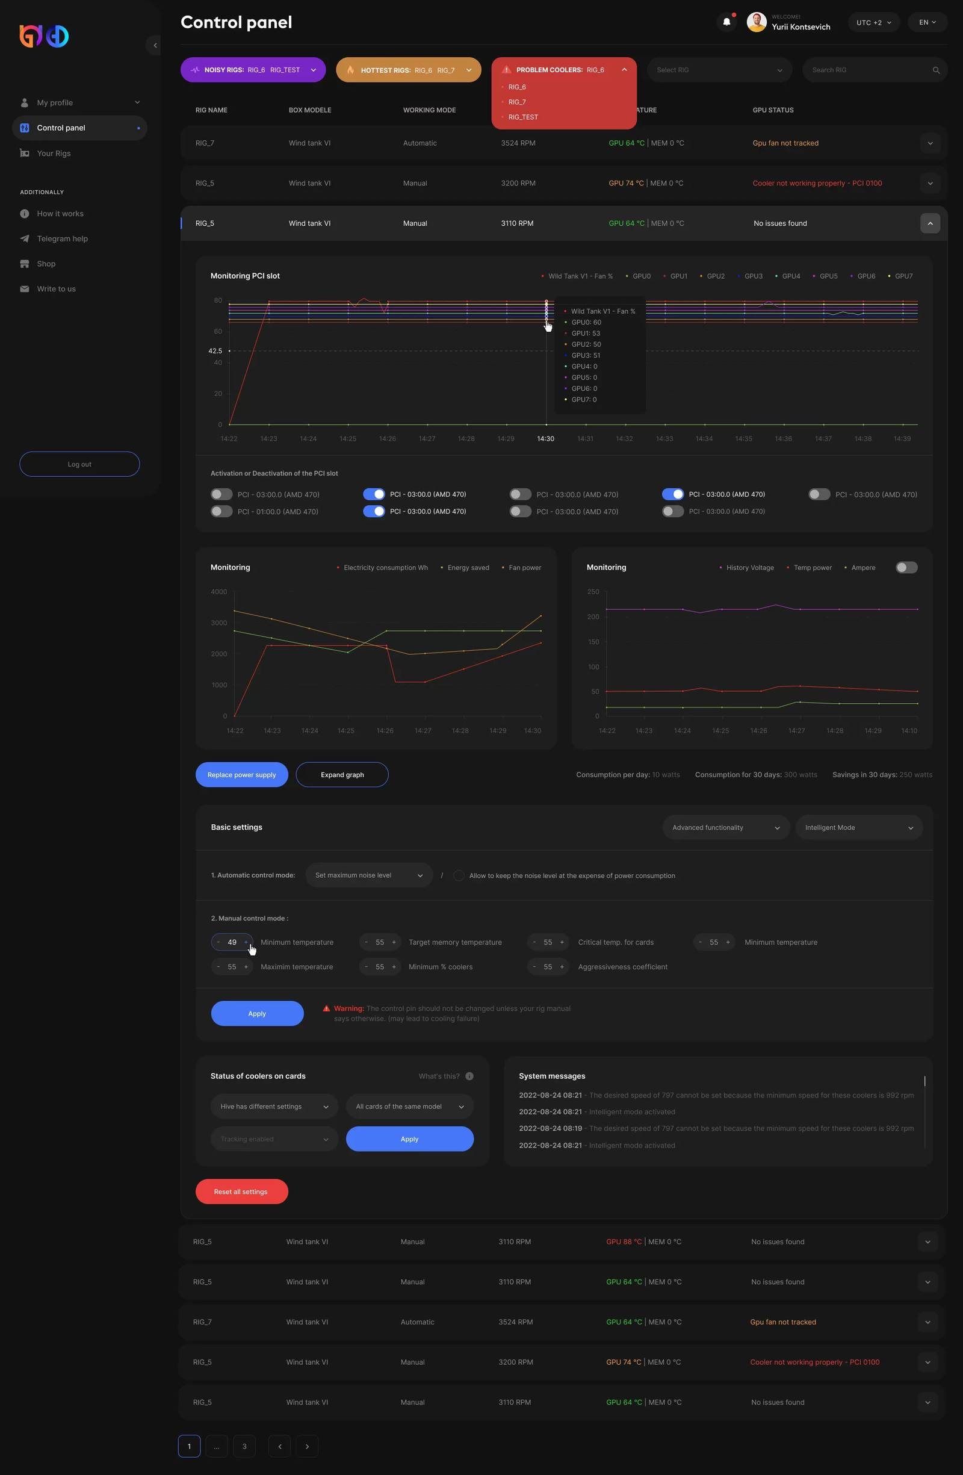Collapse the sidebar with arrow icon
This screenshot has width=963, height=1475.
[x=154, y=45]
